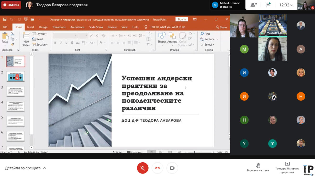This screenshot has width=315, height=177.
Task: Click the Sign in button
Action: [181, 19]
